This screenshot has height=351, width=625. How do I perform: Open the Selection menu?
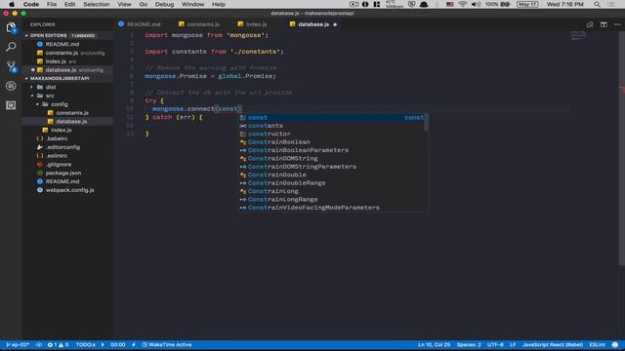96,4
